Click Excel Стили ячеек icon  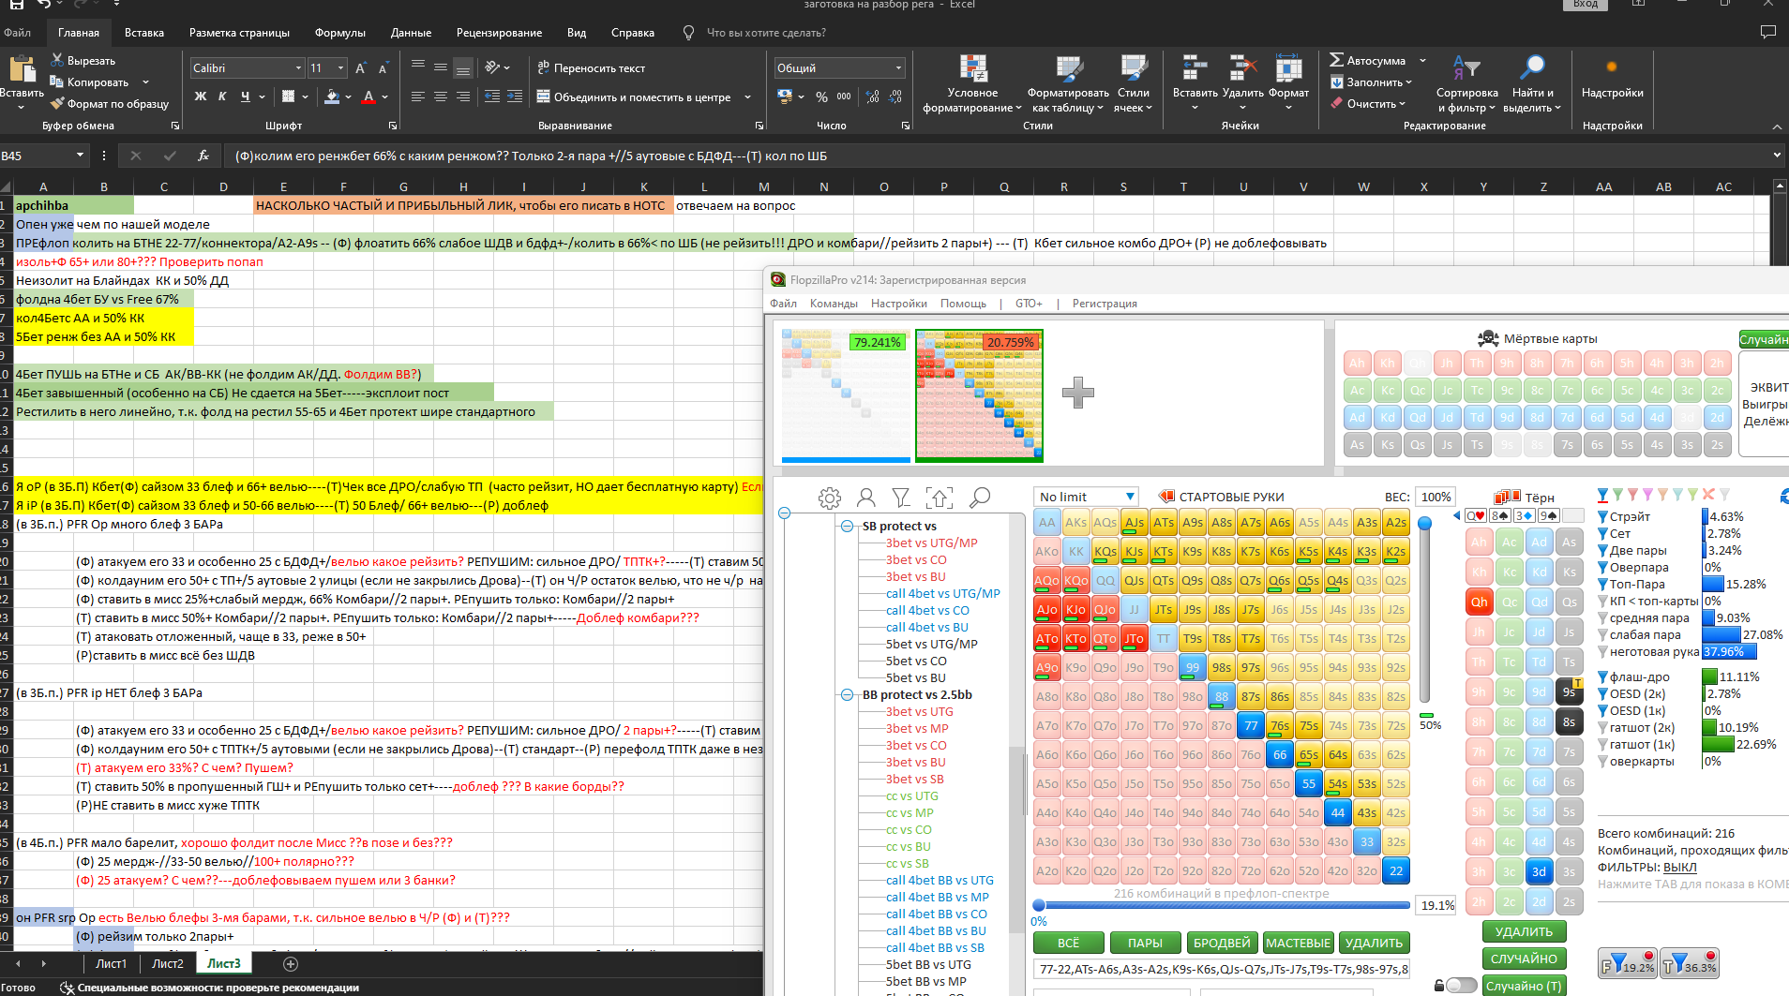click(x=1134, y=67)
